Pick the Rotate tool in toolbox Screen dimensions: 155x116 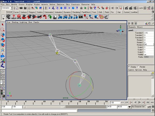(3, 40)
